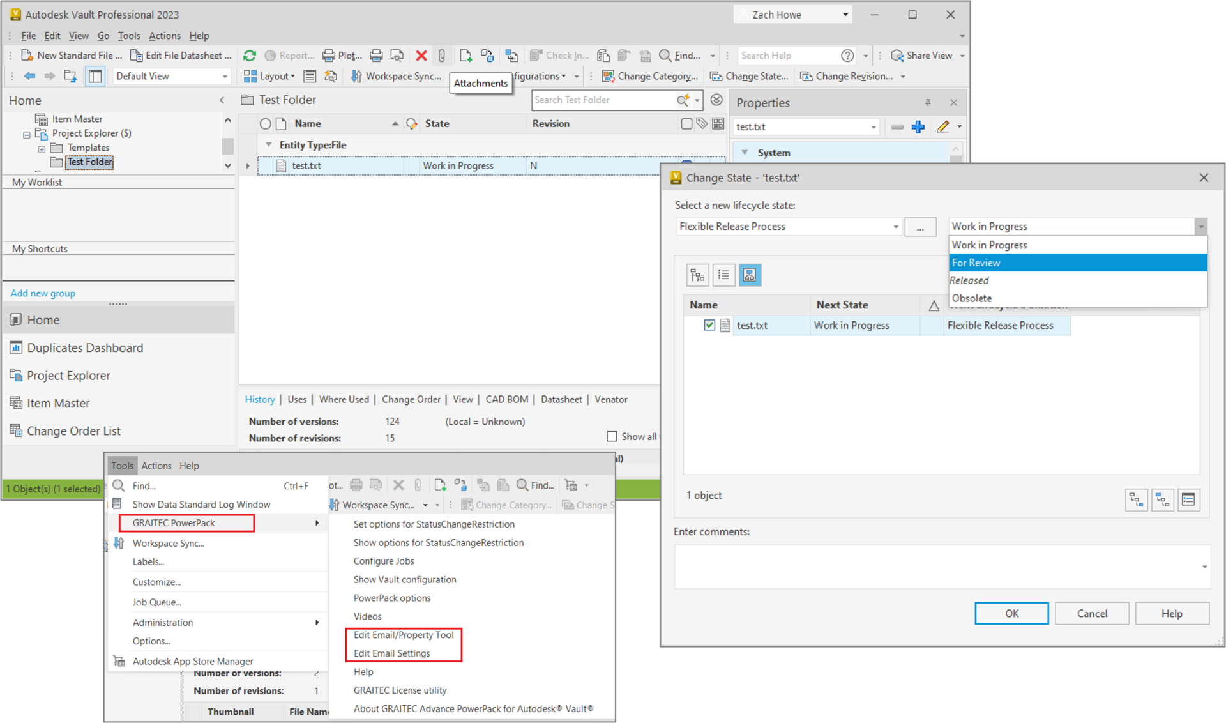
Task: Click New Standard File in the toolbar
Action: coord(72,56)
